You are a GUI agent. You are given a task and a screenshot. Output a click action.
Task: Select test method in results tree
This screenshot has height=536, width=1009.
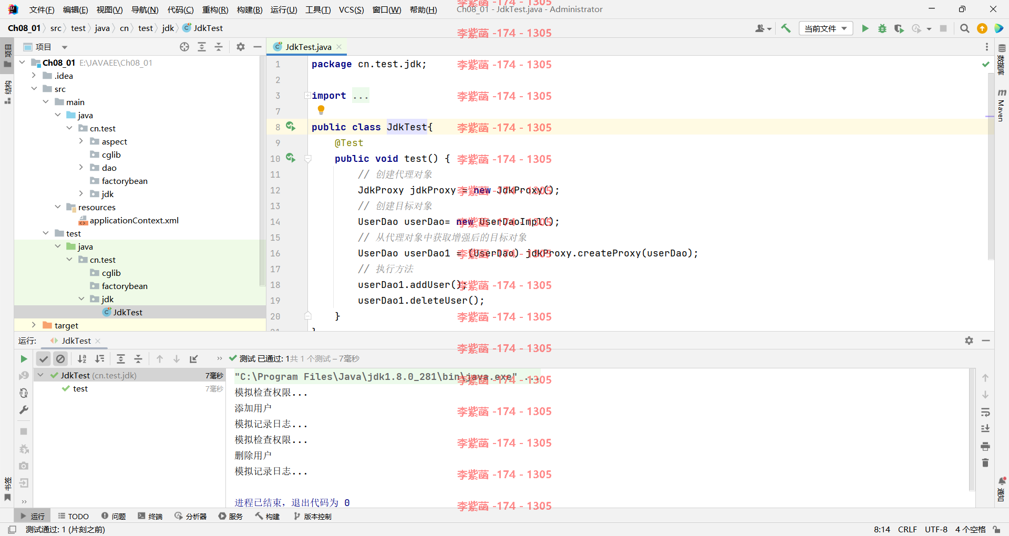(x=80, y=388)
